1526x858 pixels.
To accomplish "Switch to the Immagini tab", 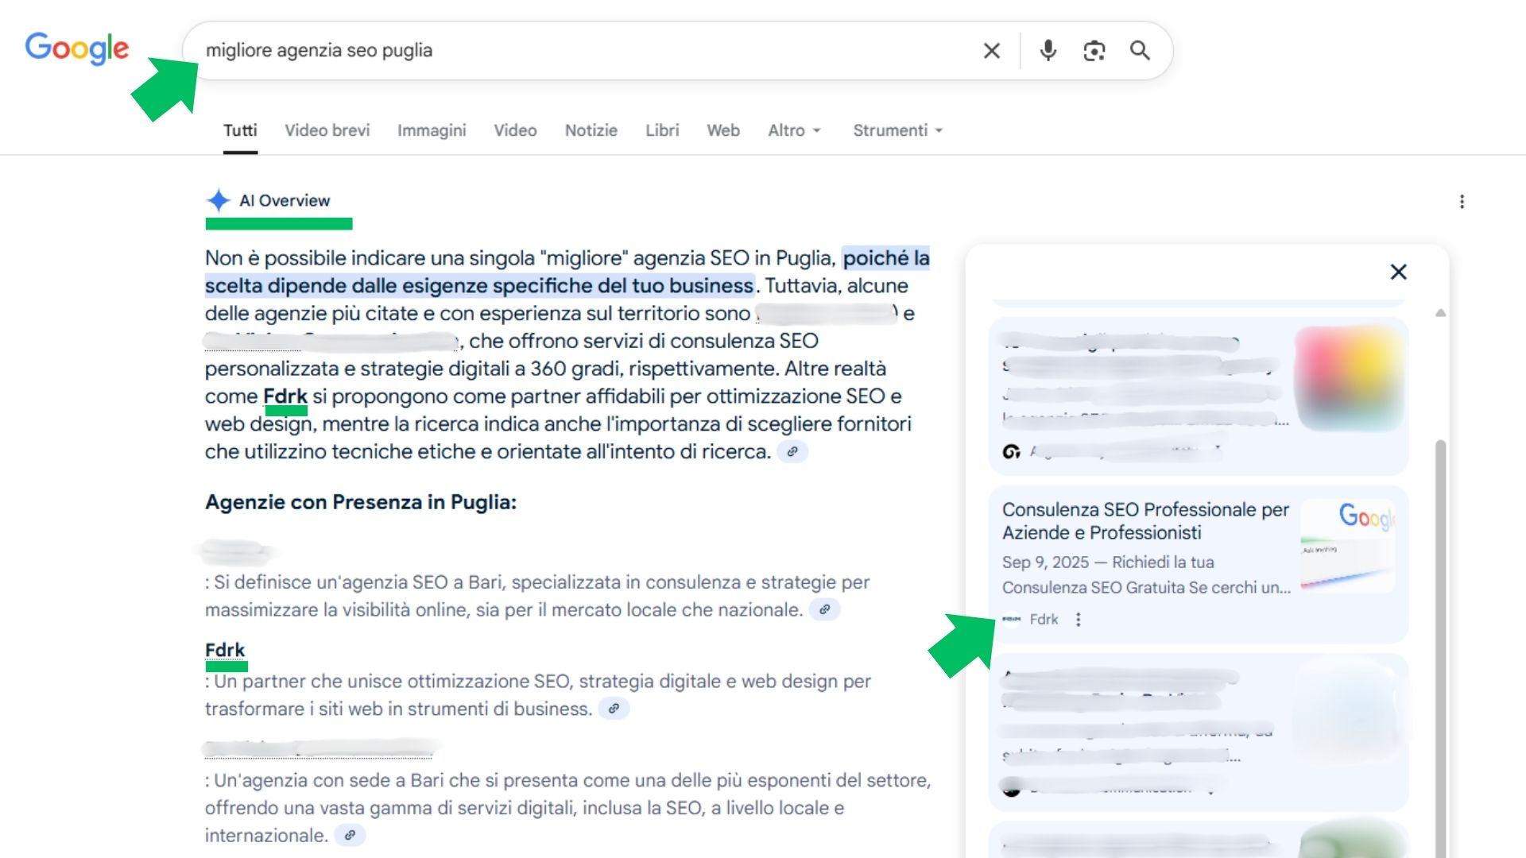I will tap(432, 130).
